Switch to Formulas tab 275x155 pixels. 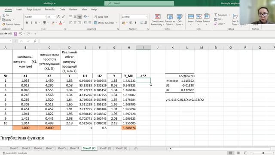(50, 9)
